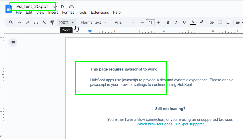Increase font size with plus
Screen dimensions: 243x139
coord(158,22)
